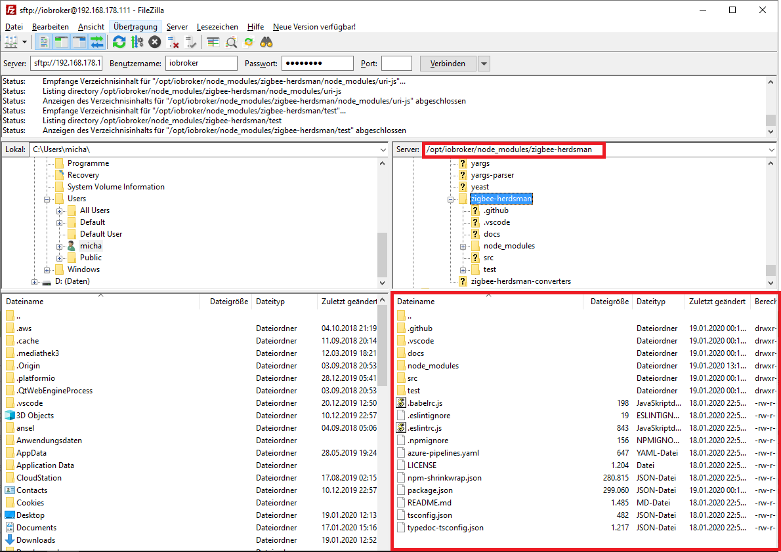Open the Site Manager icon

11,43
